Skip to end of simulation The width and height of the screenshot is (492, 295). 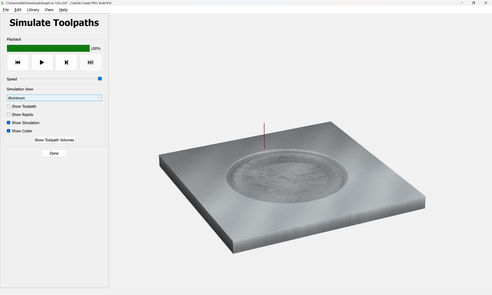[x=90, y=62]
